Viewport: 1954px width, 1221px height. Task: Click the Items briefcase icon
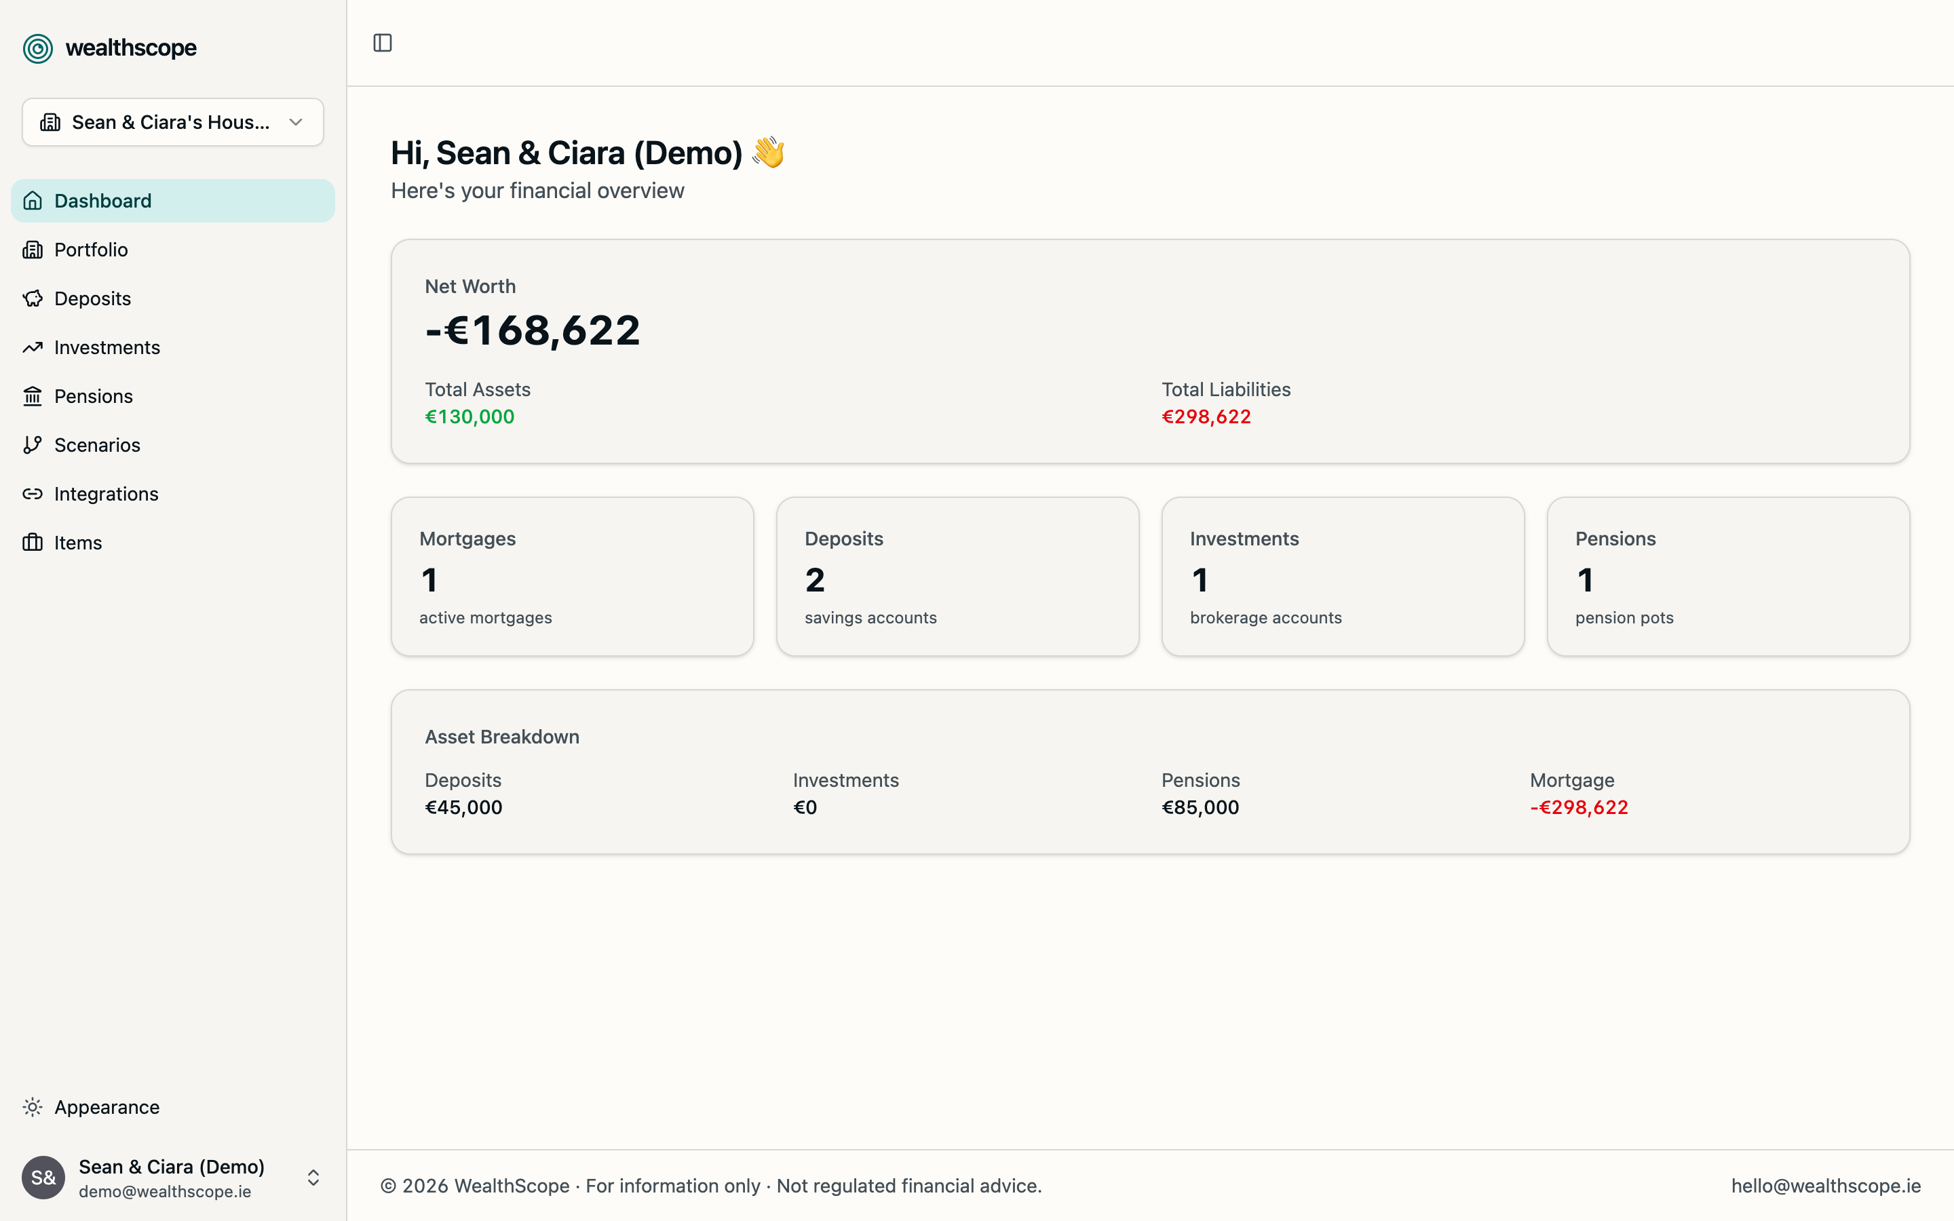(33, 543)
